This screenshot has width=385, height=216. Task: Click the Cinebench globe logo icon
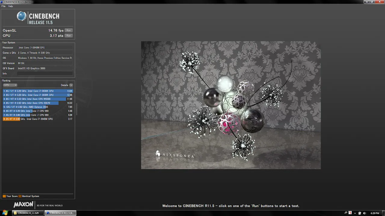(21, 16)
